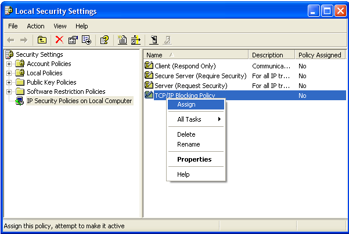The width and height of the screenshot is (349, 234).
Task: Expand the Software Restriction Policies node
Action: click(9, 92)
